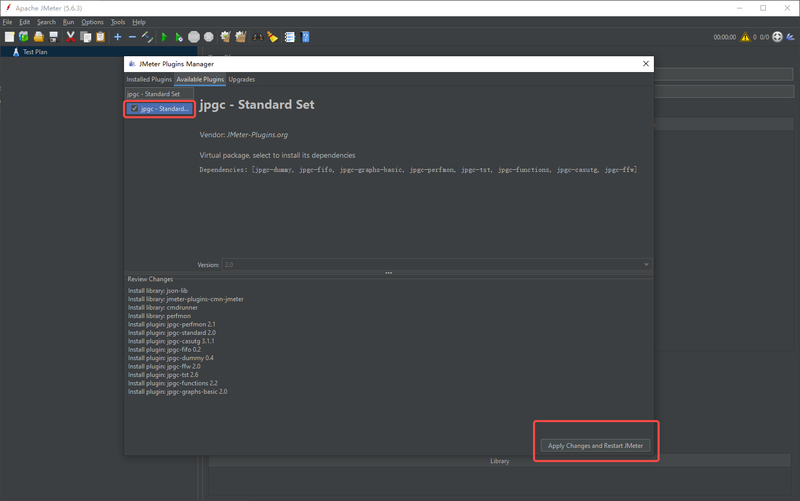Click the Collapse All minus icon
This screenshot has height=501, width=800.
click(x=132, y=37)
